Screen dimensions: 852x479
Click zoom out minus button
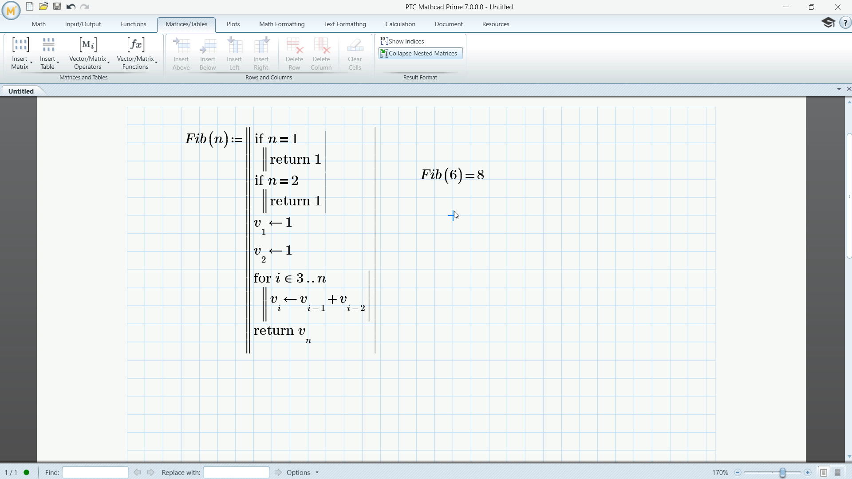[738, 473]
